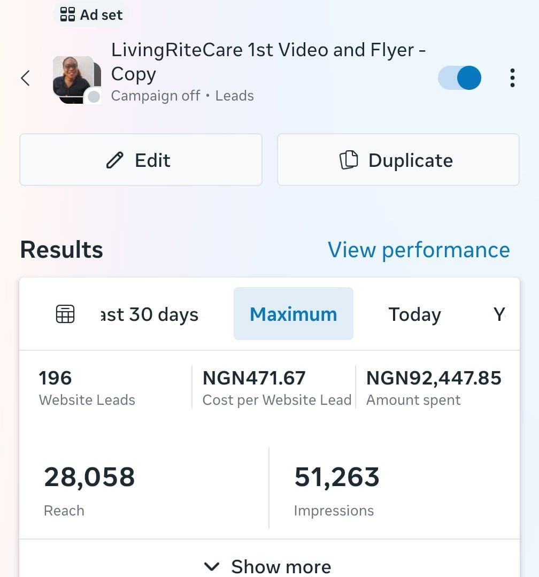This screenshot has height=577, width=539.
Task: Open the three-dot options menu
Action: point(512,78)
